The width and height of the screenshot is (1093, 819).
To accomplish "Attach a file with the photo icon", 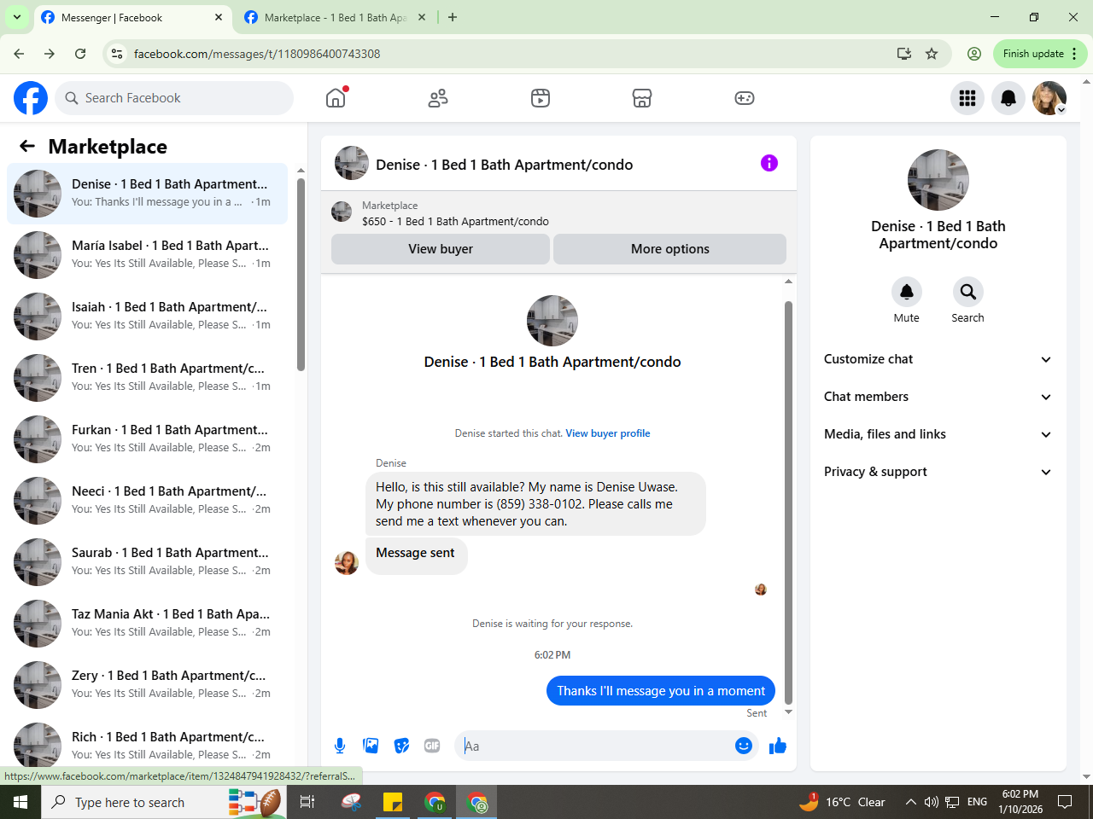I will [x=371, y=746].
